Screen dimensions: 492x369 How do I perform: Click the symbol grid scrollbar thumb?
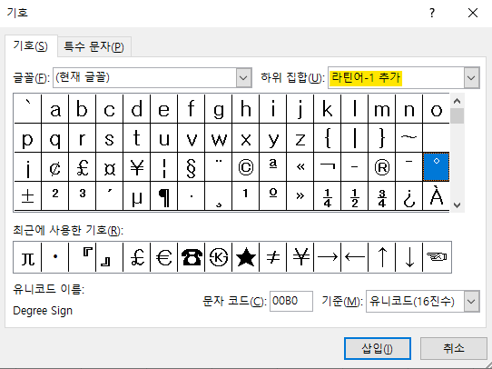(457, 116)
